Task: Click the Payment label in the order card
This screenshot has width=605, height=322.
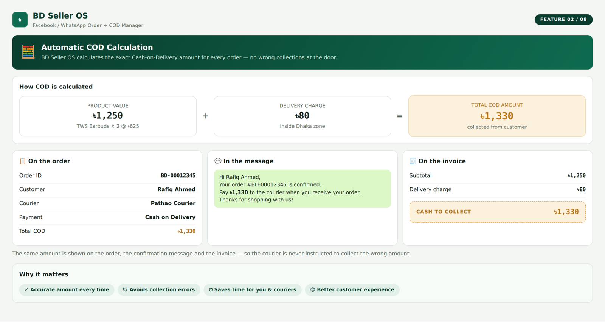Action: tap(31, 217)
